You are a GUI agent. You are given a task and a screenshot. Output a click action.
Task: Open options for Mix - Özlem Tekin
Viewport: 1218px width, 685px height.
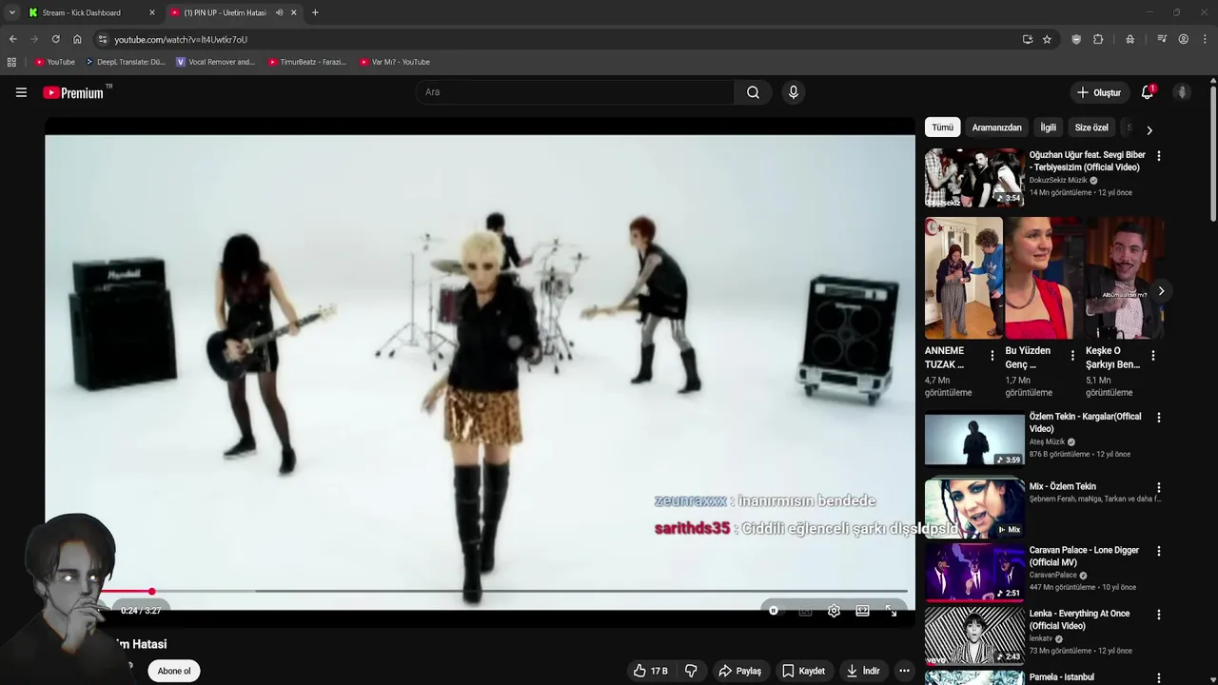click(x=1158, y=487)
